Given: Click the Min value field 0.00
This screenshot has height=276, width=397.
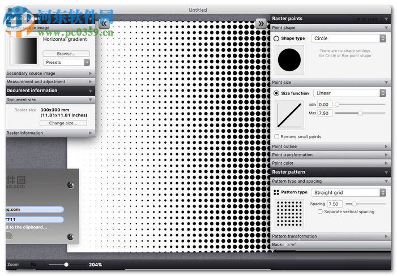Looking at the screenshot, I should pyautogui.click(x=325, y=105).
